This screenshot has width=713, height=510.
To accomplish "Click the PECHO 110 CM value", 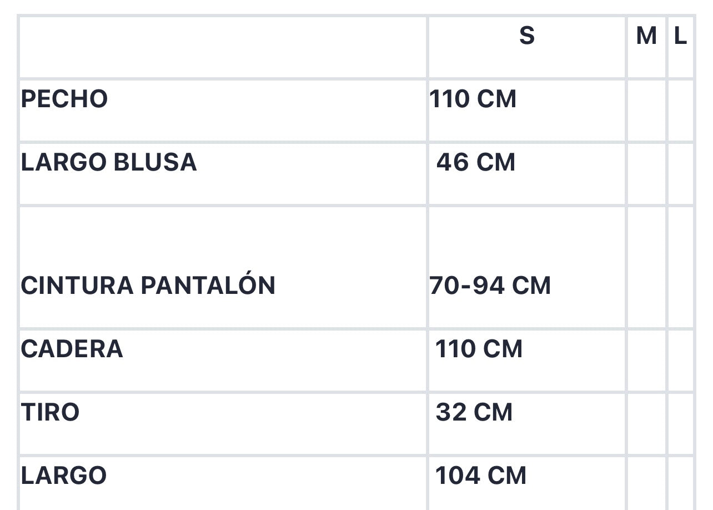I will pos(473,99).
